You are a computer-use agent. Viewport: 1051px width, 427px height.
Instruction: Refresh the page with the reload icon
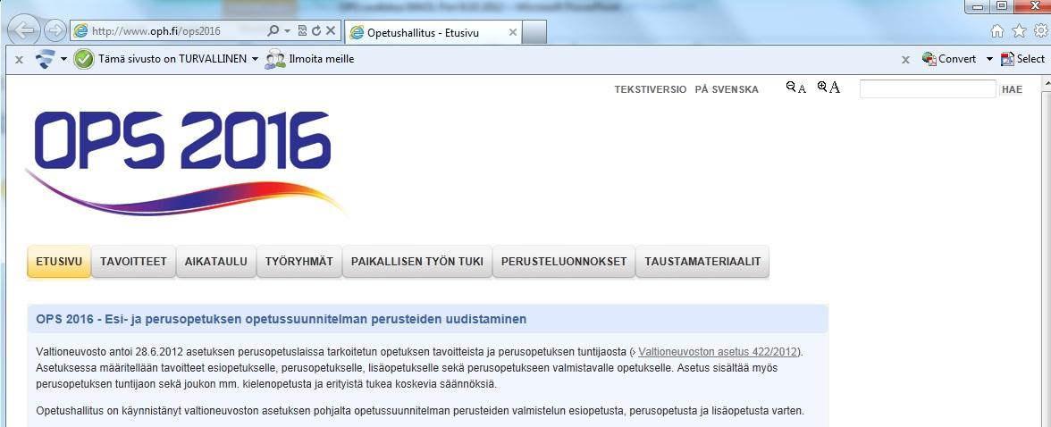(x=316, y=31)
